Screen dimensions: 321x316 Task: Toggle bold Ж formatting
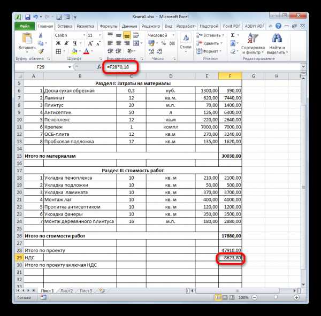tap(58, 43)
